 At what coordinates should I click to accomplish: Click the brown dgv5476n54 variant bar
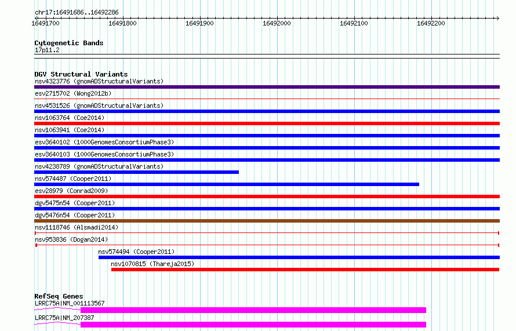coord(267,221)
